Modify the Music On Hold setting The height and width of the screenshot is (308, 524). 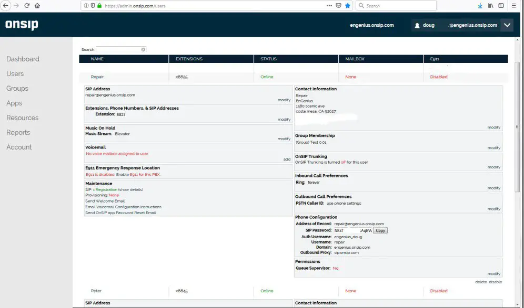(284, 139)
